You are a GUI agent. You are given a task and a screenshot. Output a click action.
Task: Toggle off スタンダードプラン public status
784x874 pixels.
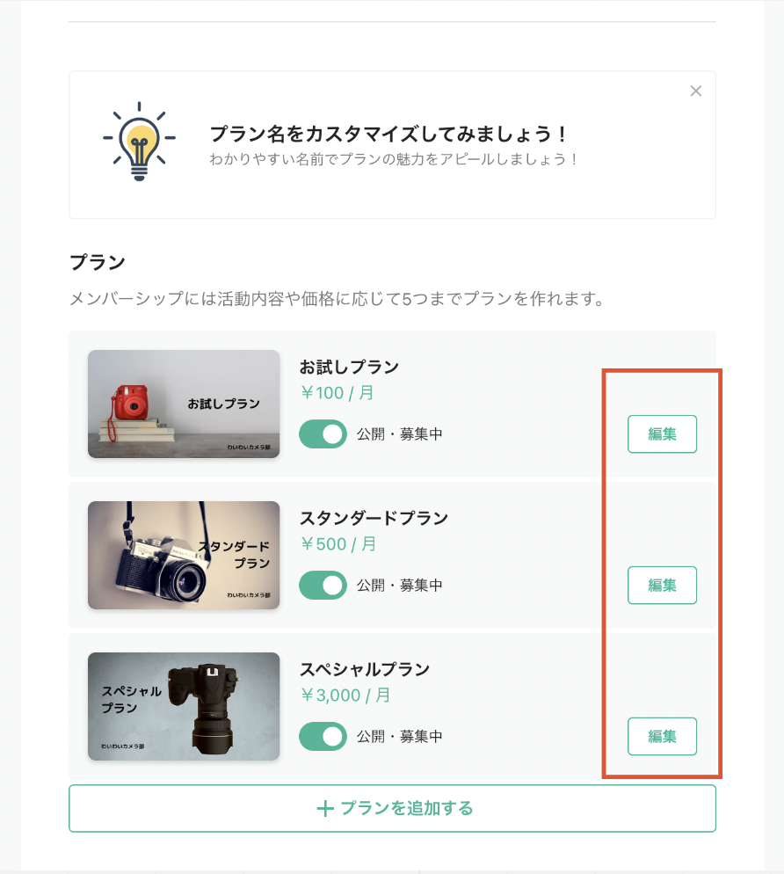323,586
